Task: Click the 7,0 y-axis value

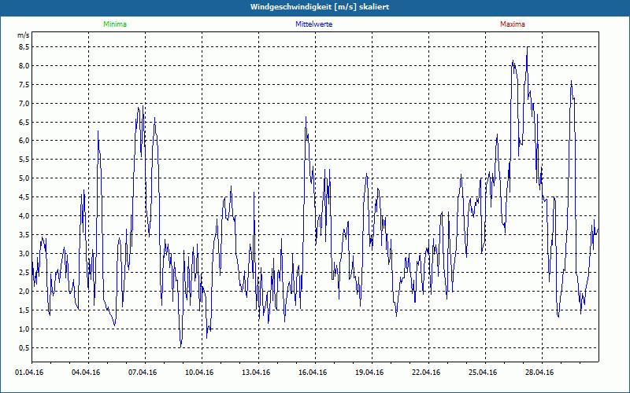Action: [x=24, y=104]
